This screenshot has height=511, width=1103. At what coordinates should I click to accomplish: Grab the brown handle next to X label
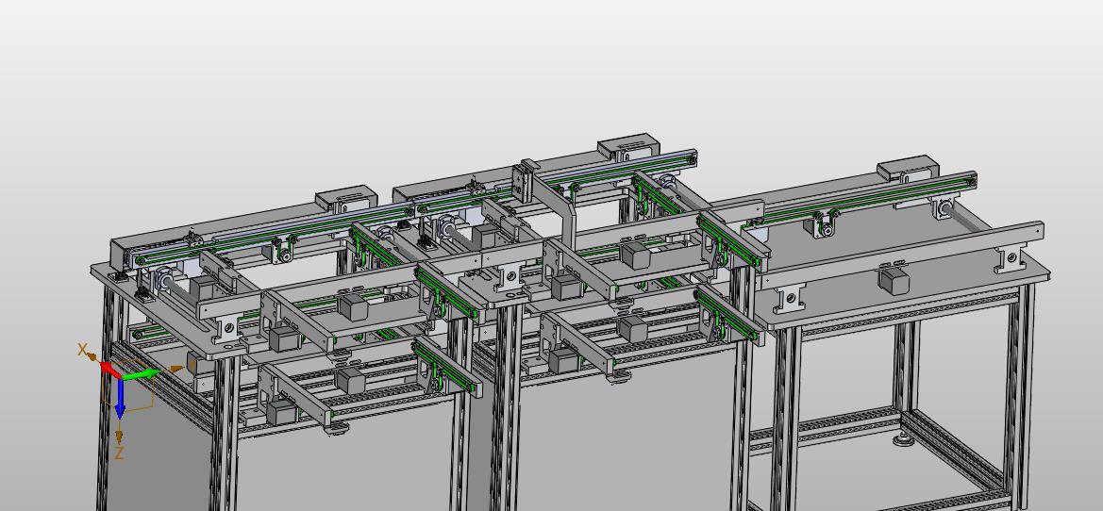(x=92, y=356)
